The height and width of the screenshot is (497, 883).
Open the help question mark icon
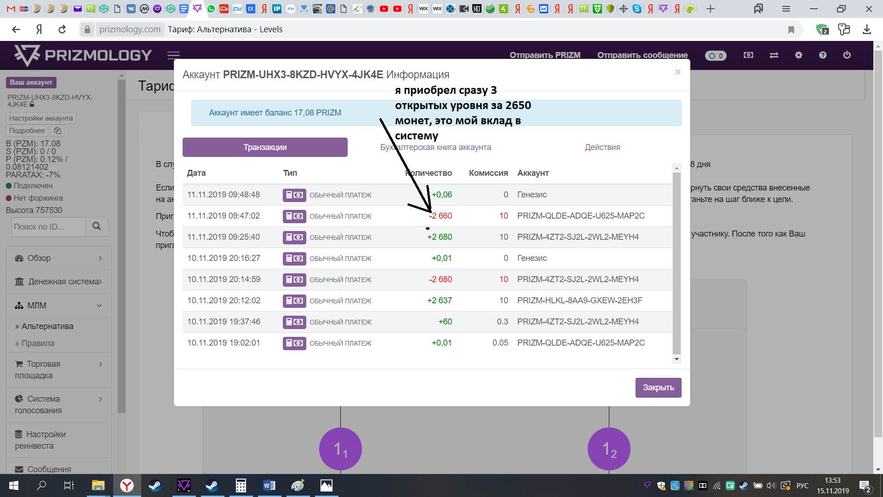pyautogui.click(x=823, y=55)
